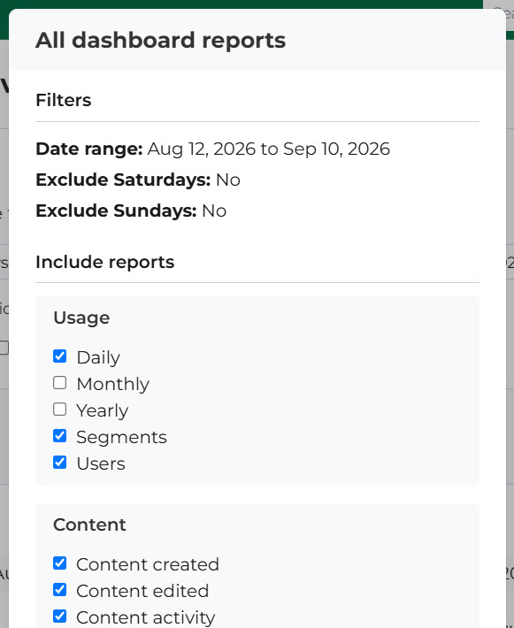The height and width of the screenshot is (628, 514).
Task: Enable the Monthly usage report checkbox
Action: (x=59, y=383)
